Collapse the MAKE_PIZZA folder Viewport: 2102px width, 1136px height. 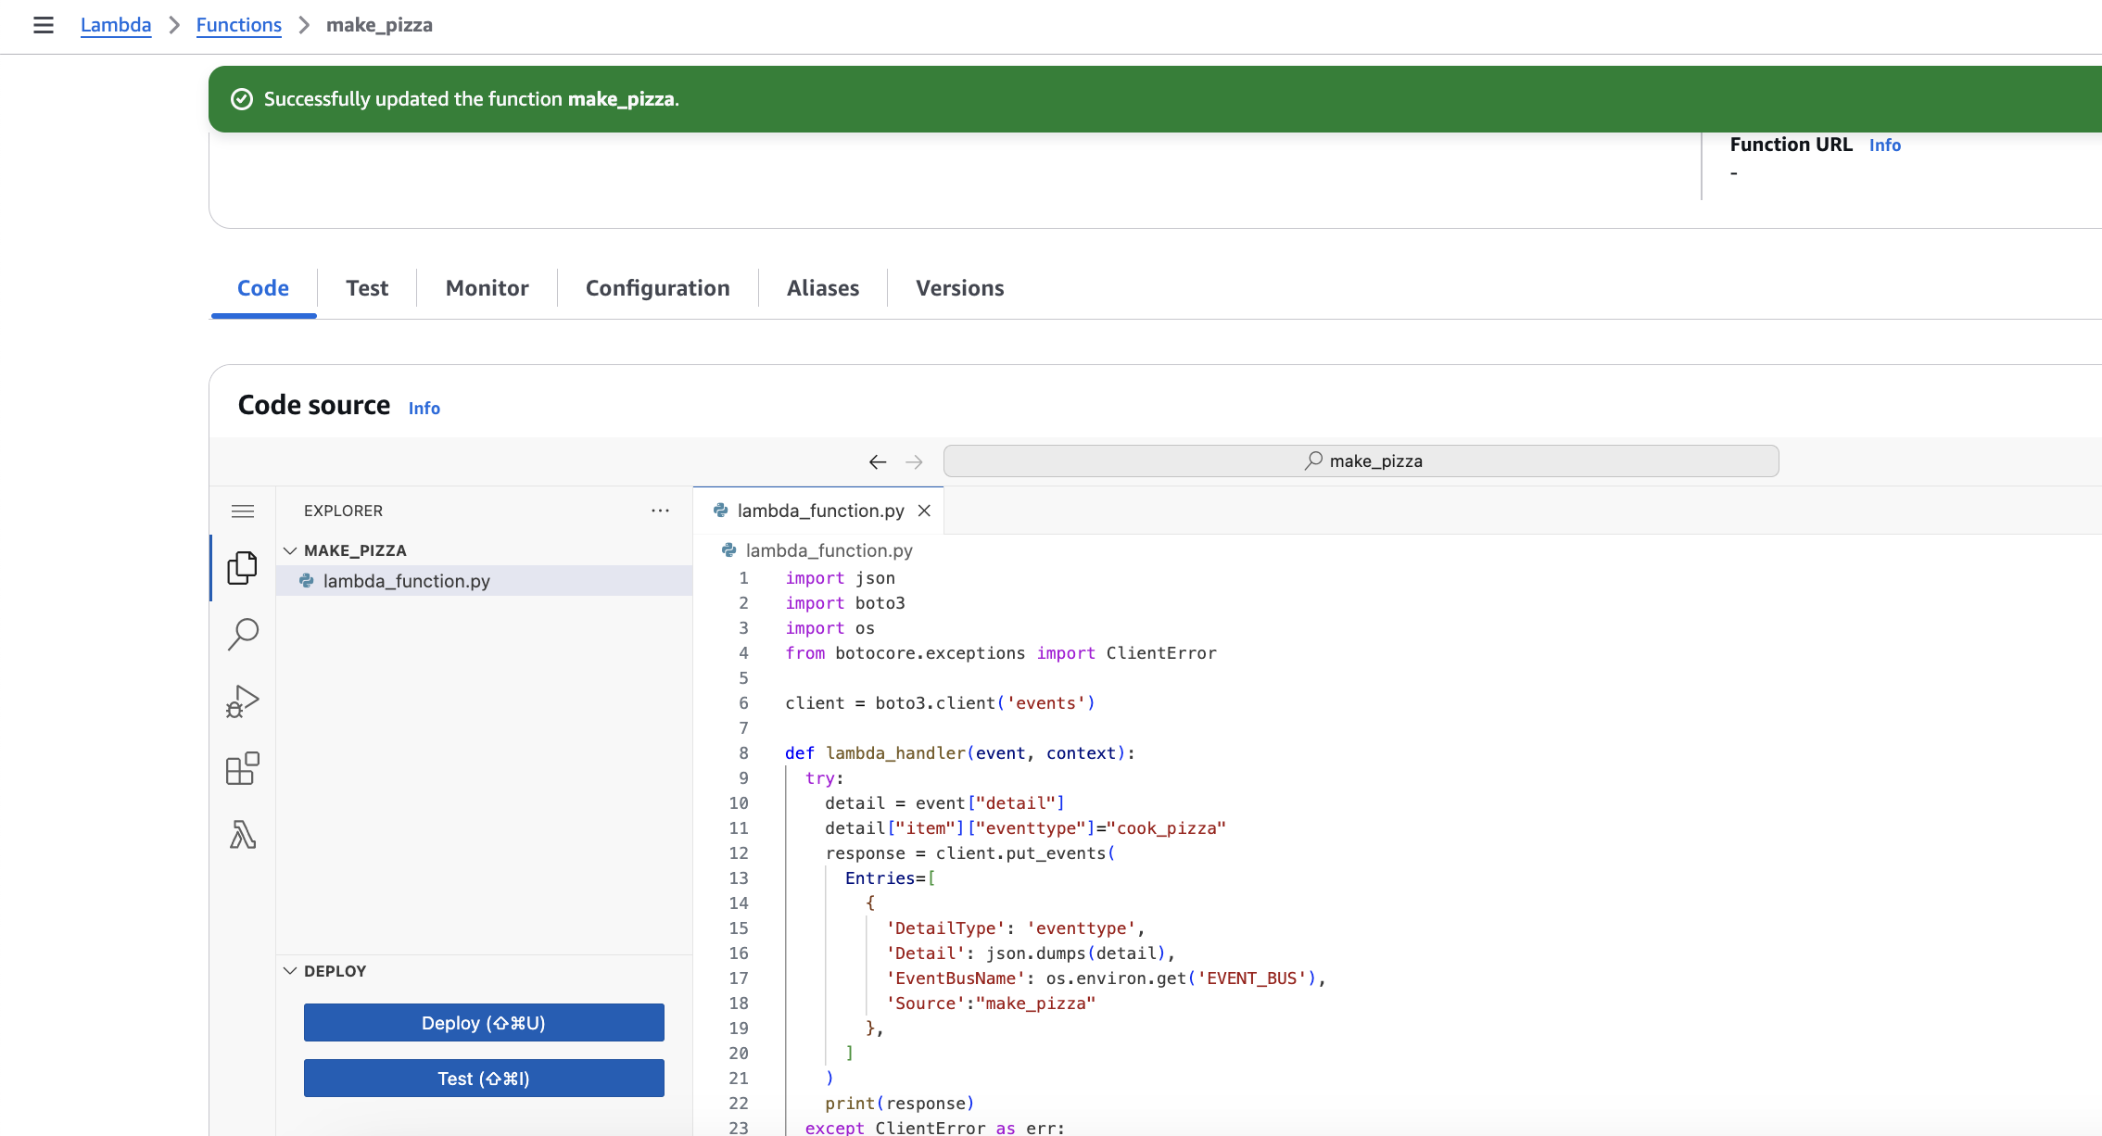pos(290,550)
